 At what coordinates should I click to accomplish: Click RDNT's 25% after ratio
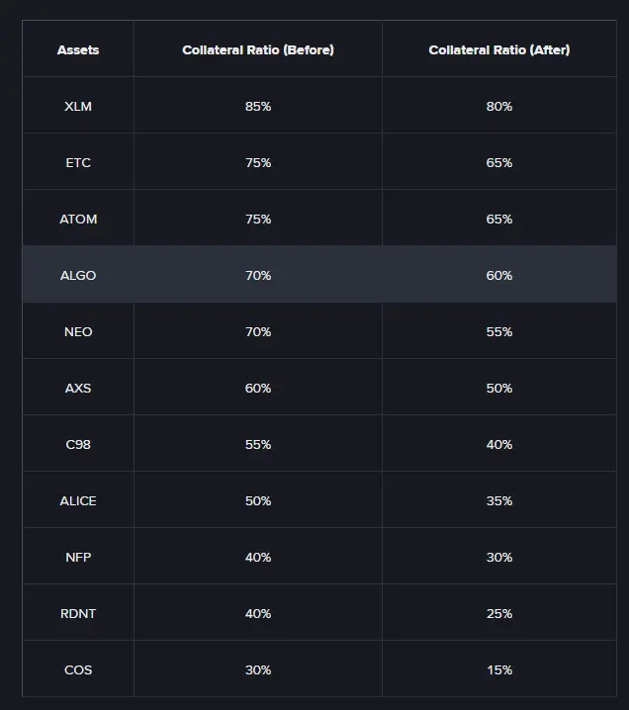click(x=499, y=613)
